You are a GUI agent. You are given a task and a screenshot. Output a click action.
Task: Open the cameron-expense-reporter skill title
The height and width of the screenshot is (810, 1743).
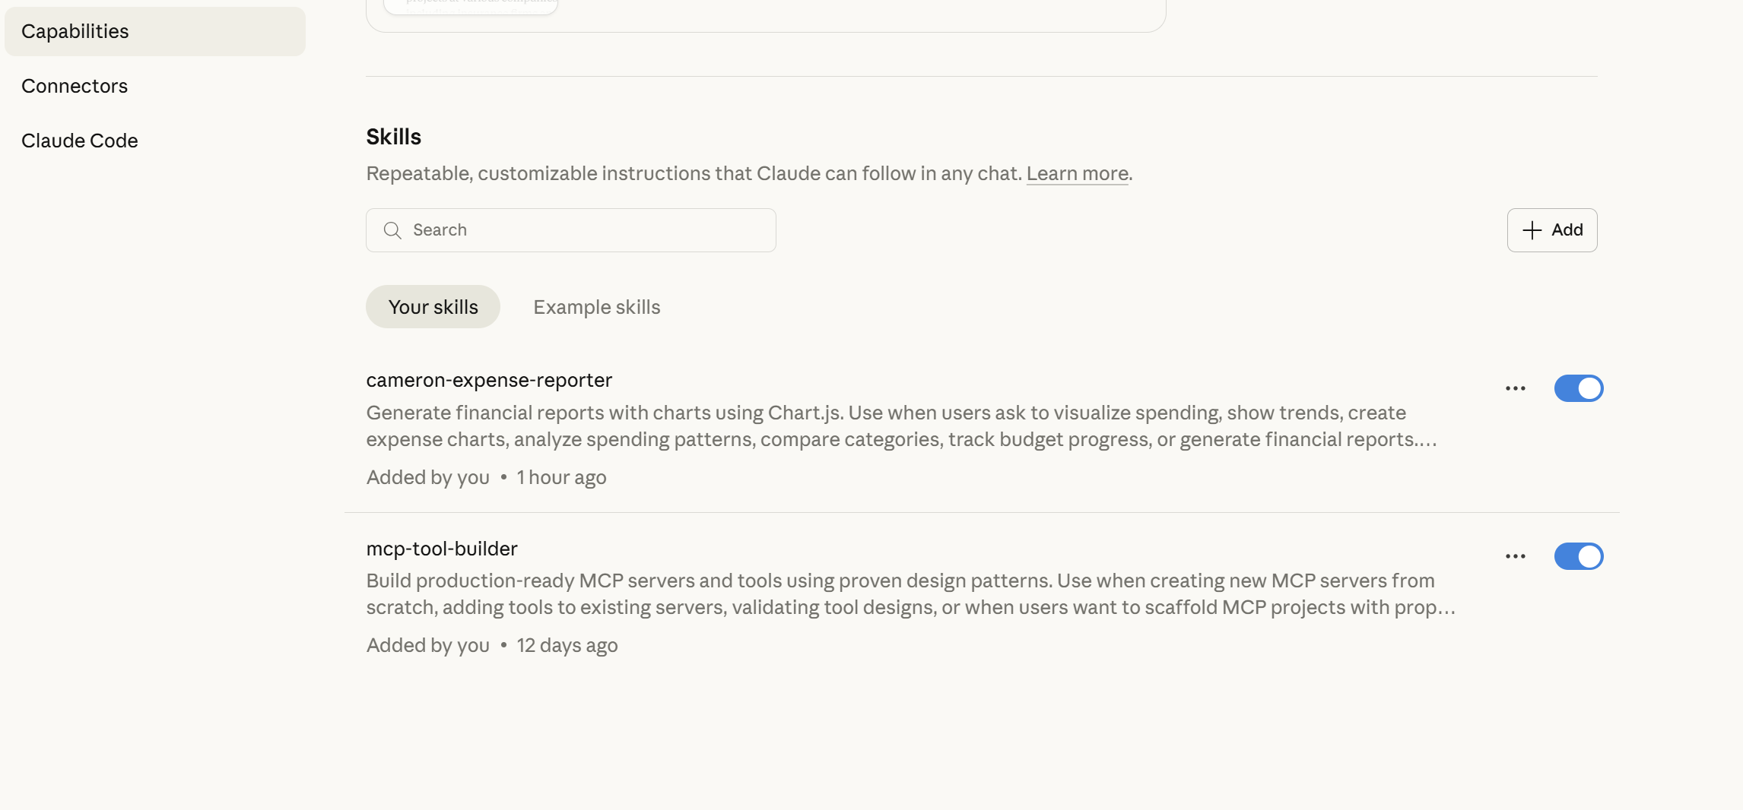click(x=489, y=380)
